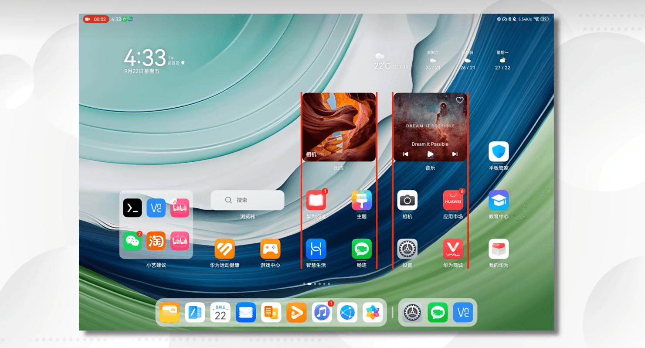Viewport: 645px width, 348px height.
Task: Open the browser globe icon in the dock
Action: click(347, 313)
